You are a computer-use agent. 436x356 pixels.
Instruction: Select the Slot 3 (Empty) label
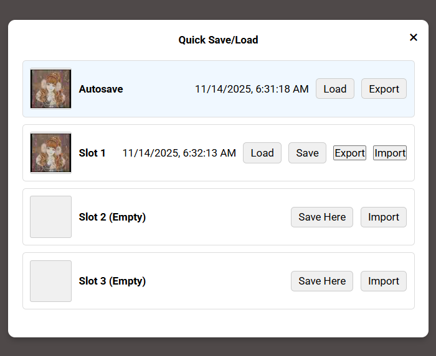pyautogui.click(x=112, y=281)
